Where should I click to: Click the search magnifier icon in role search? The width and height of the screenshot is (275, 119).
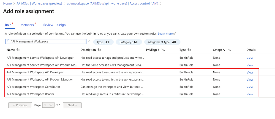8,41
